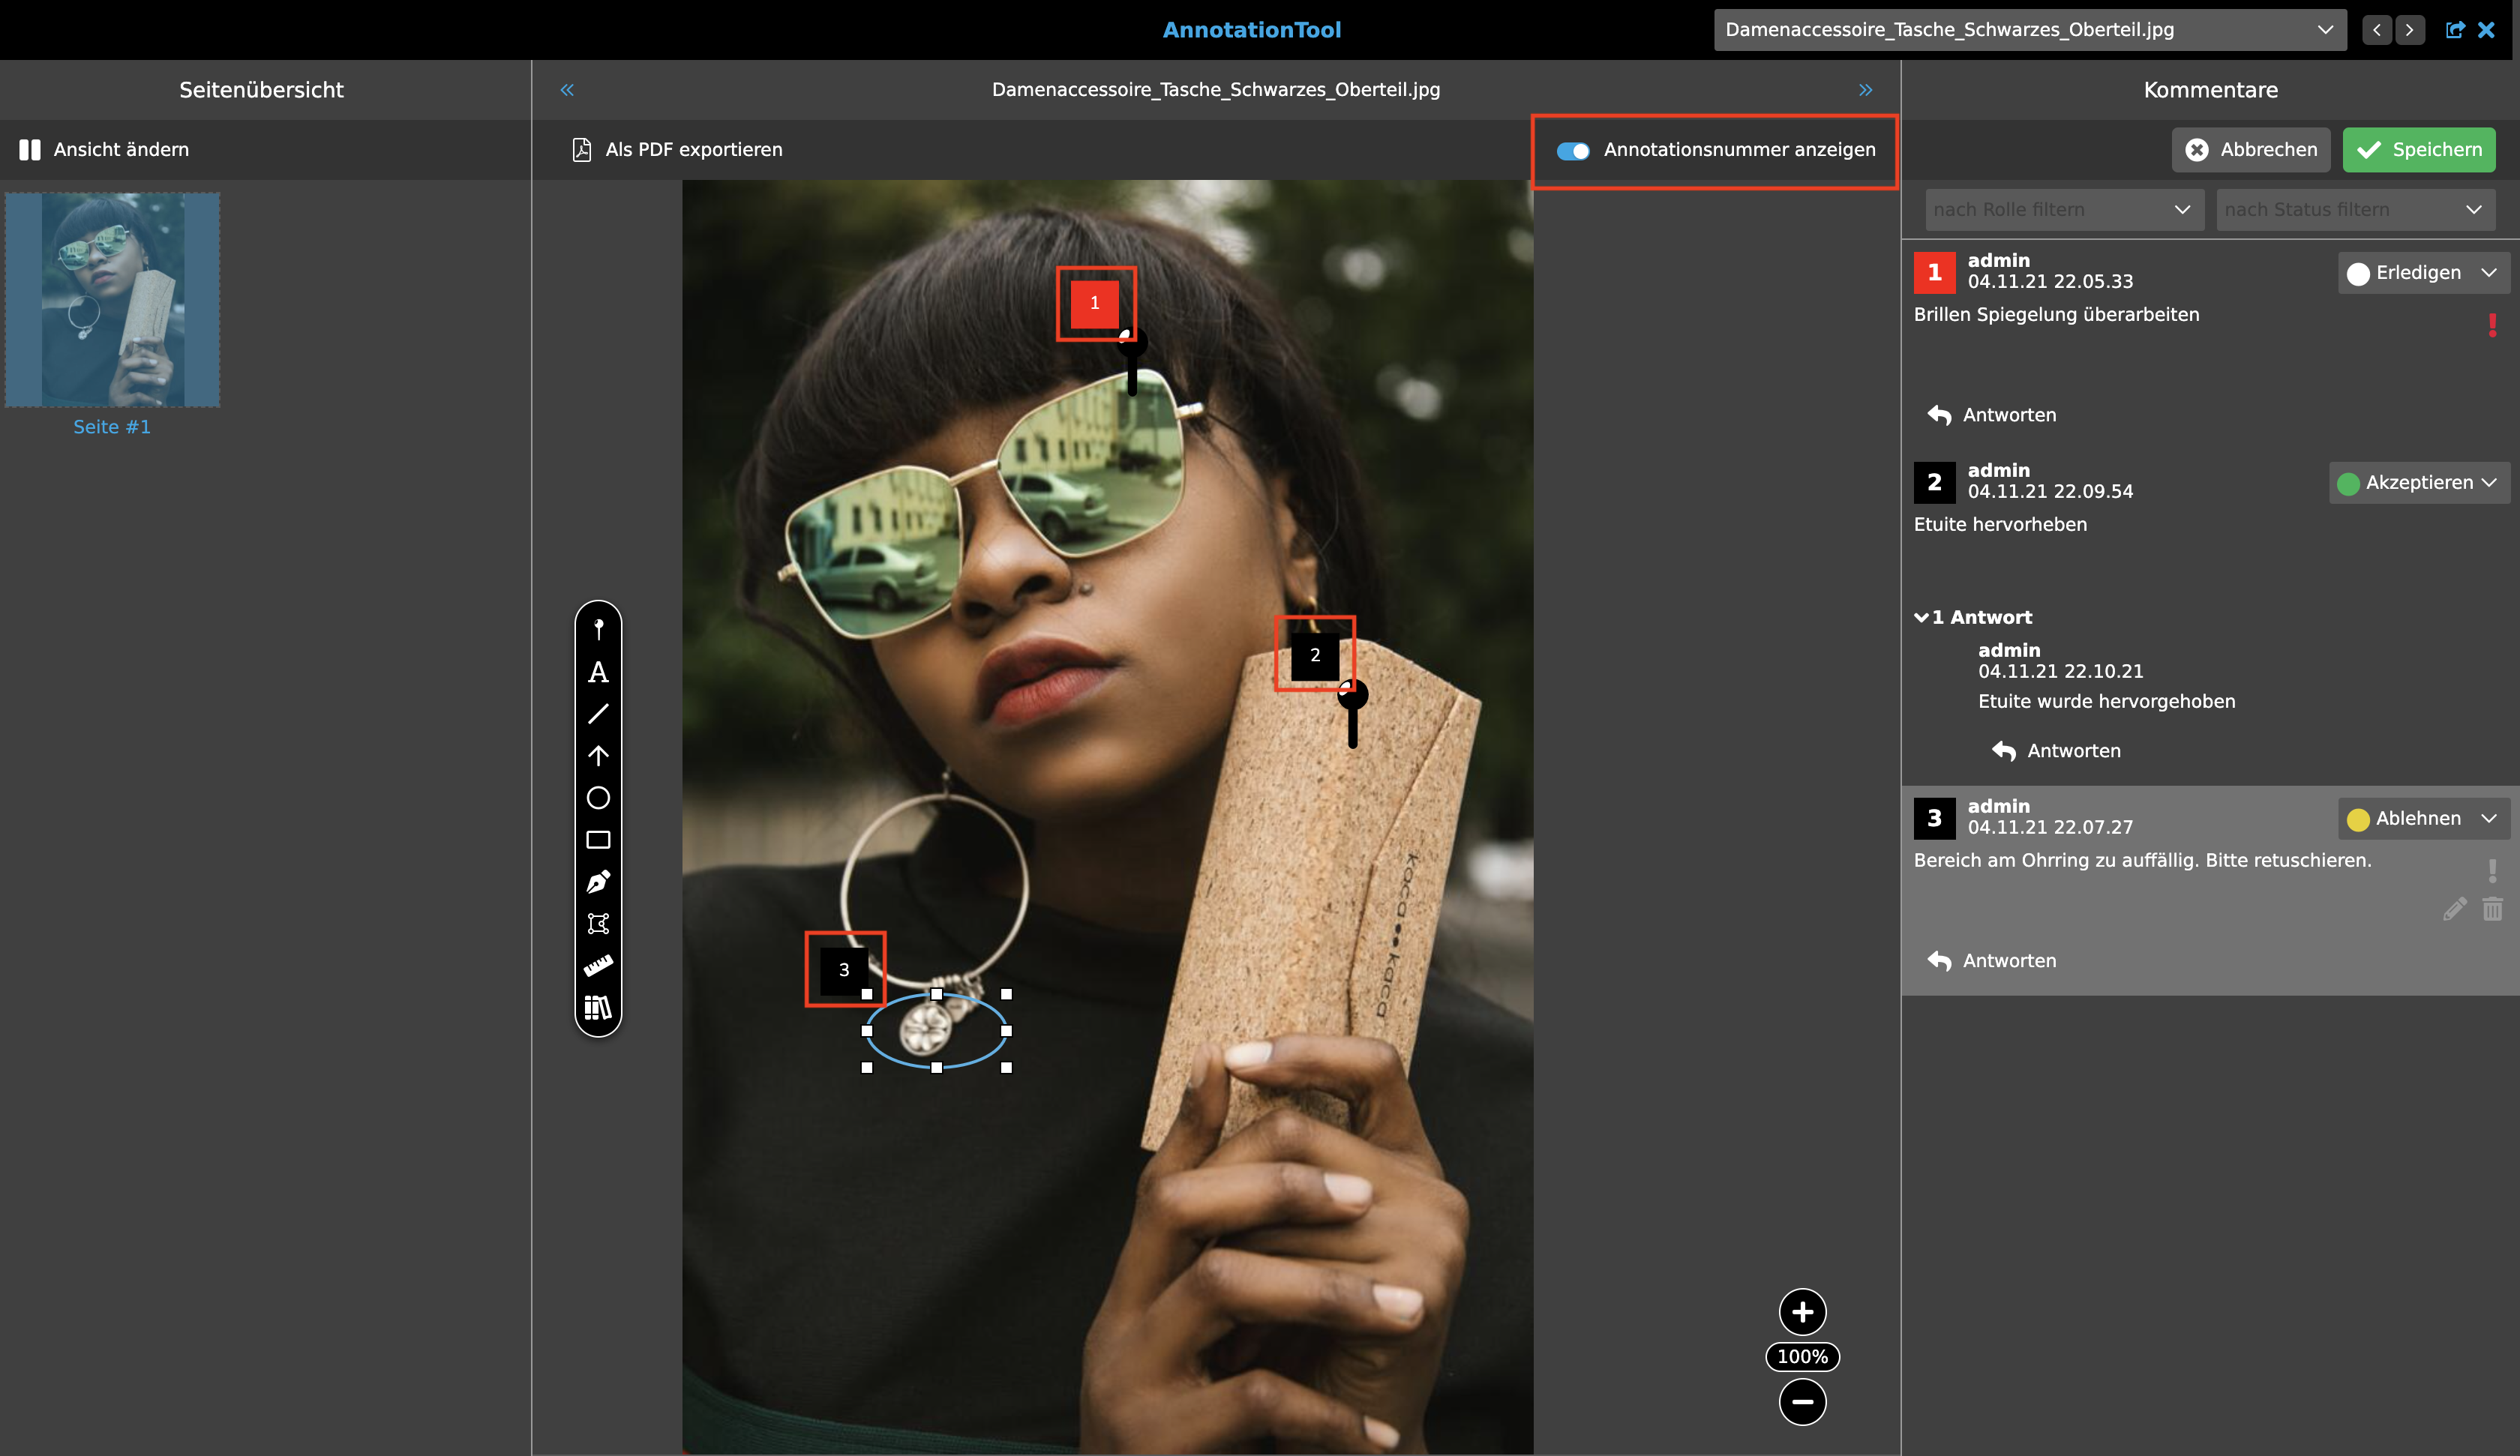Open the library icon at toolbar bottom
This screenshot has height=1456, width=2520.
coord(598,1007)
